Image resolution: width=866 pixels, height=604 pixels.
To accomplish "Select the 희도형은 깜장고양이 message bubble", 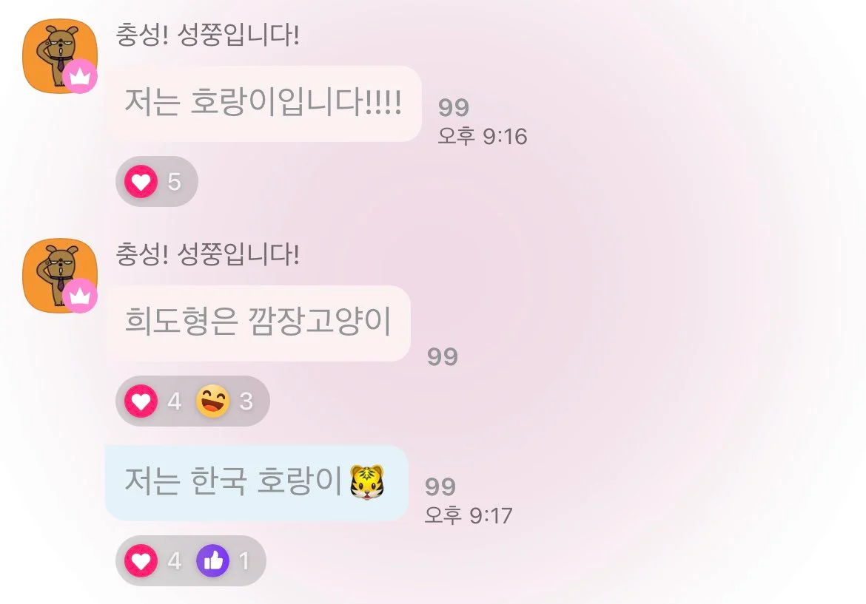I will [258, 323].
